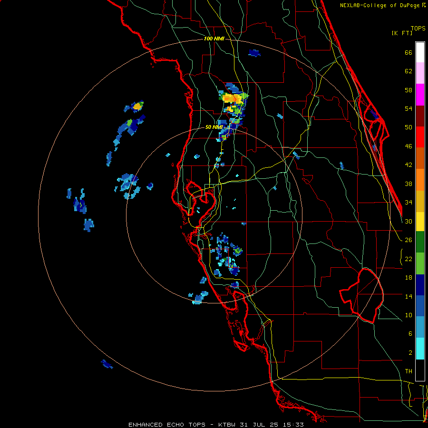Click the 26 value on the legend scale
Screen dimensions: 428x428
point(409,240)
